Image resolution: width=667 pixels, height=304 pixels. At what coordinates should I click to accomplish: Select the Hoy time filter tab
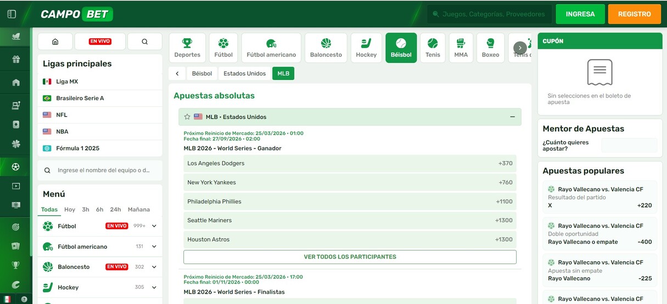(70, 209)
